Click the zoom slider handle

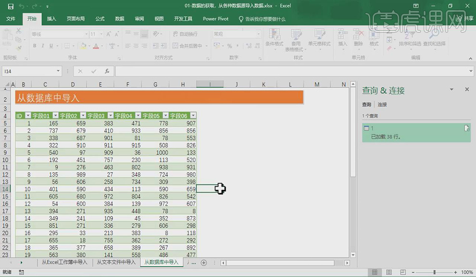pos(435,272)
